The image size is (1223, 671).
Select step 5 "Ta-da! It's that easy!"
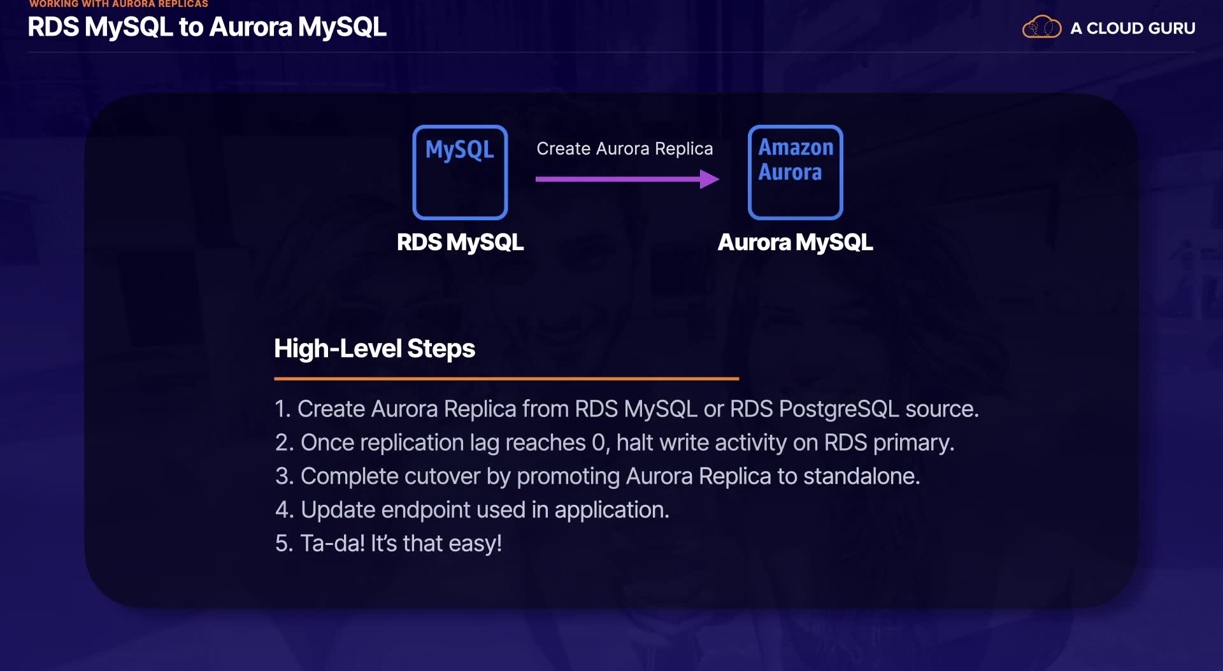388,544
